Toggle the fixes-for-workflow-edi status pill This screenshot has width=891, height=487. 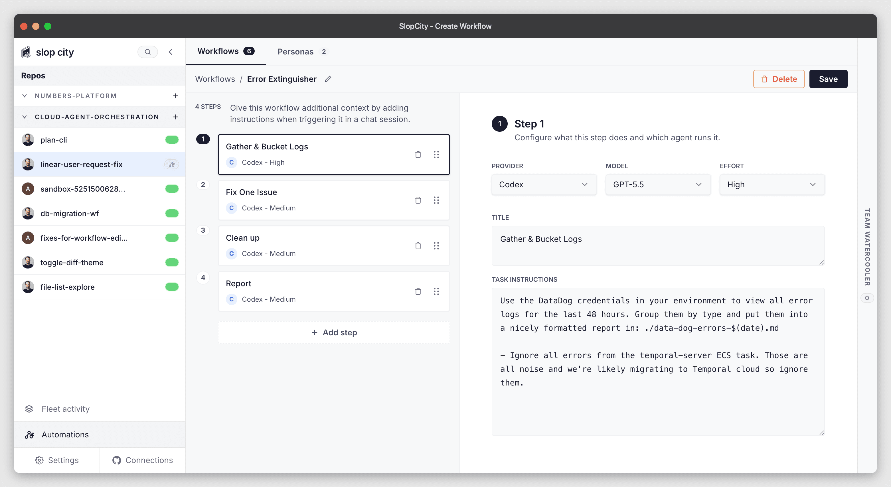172,238
